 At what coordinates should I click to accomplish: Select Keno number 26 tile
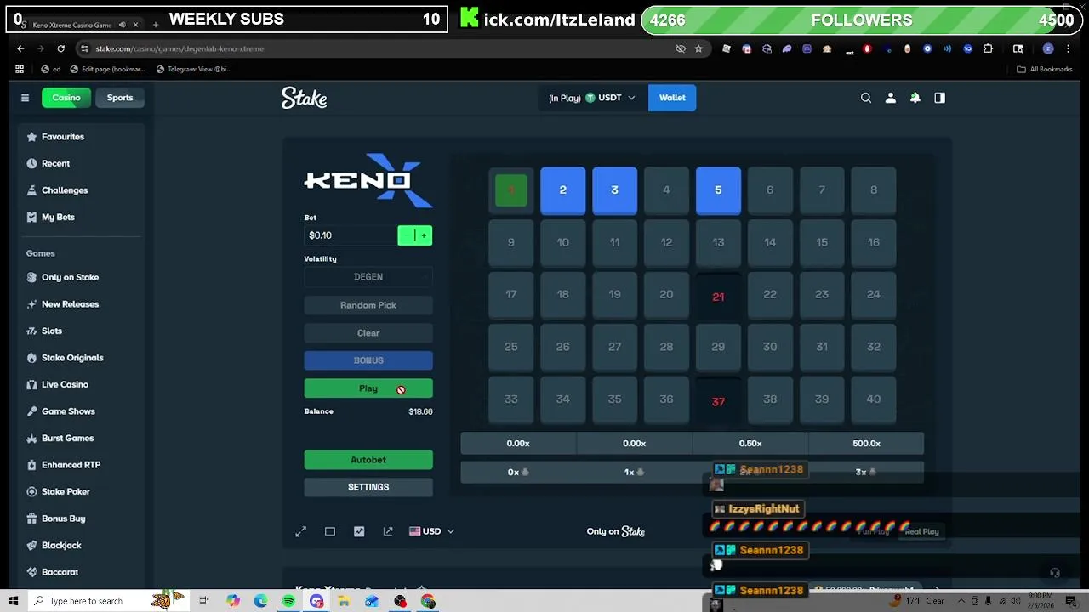562,347
